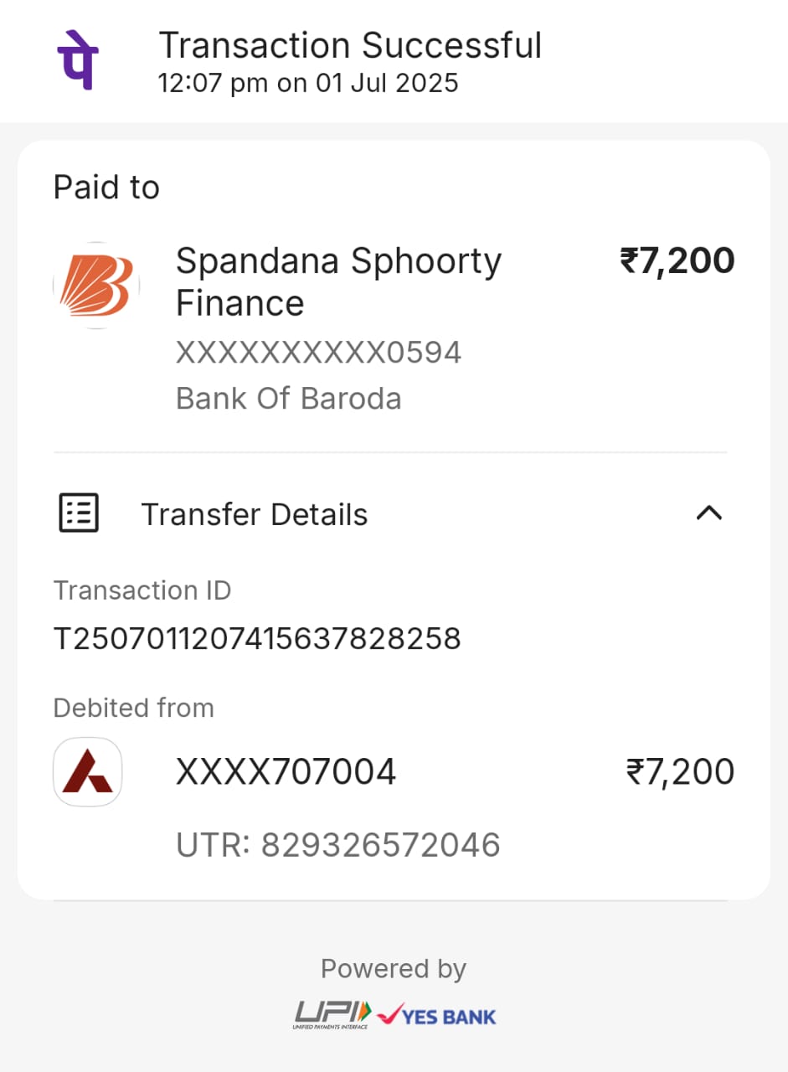Click the Debited from label
This screenshot has width=788, height=1072.
coord(133,708)
